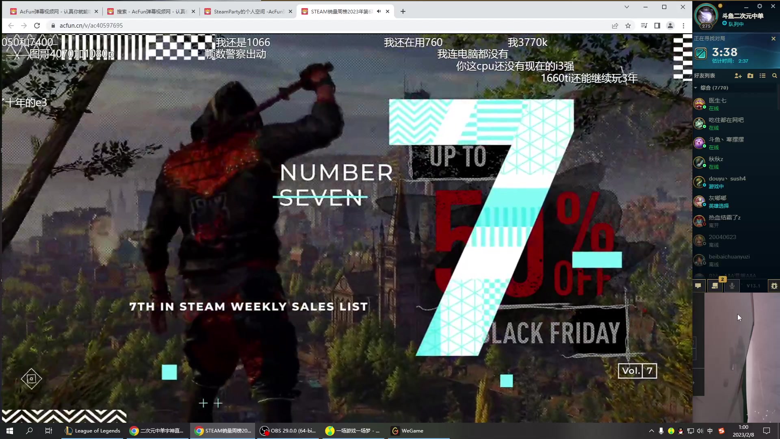Click the summoner profile avatar level 275
Screen dimensions: 780x439
(x=706, y=16)
